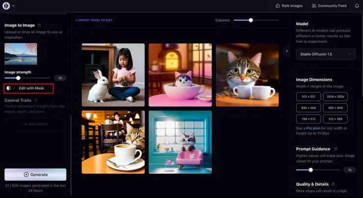Adjust the Columns slider handle
Viewport: 363px width, 198px height.
click(251, 20)
